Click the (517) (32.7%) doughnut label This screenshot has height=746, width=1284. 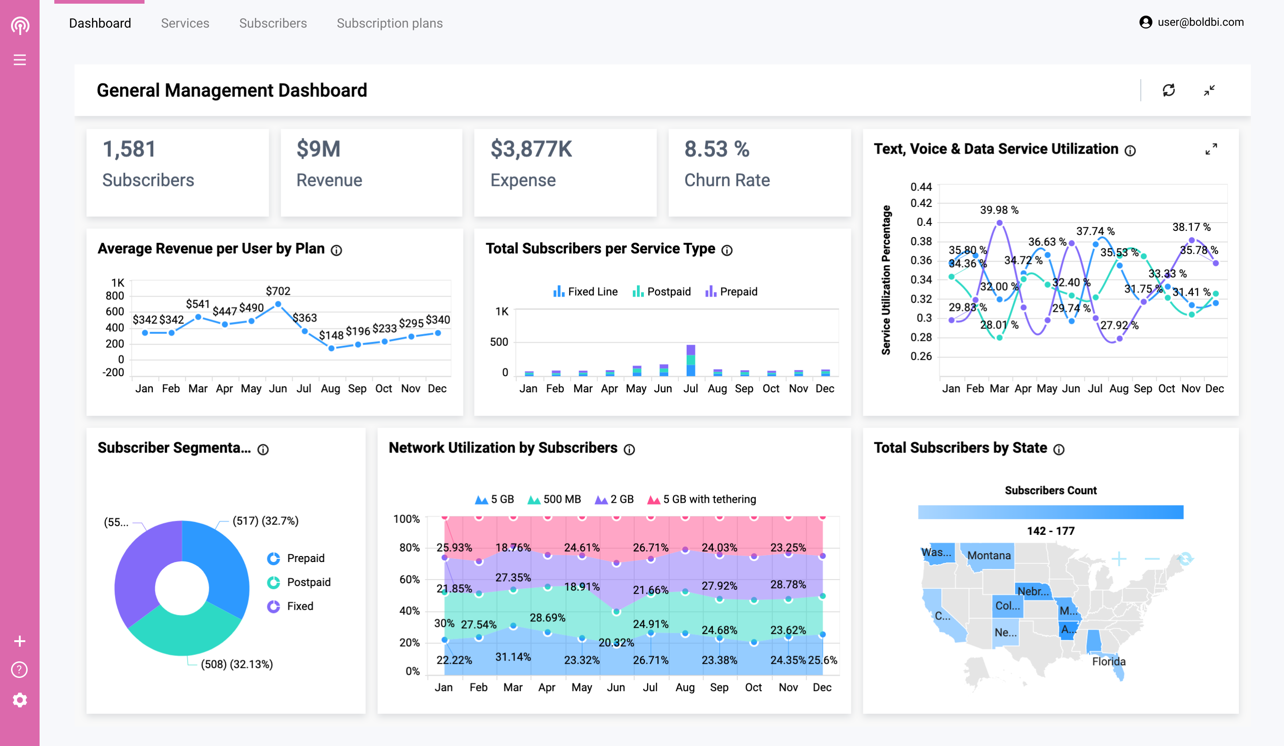266,521
